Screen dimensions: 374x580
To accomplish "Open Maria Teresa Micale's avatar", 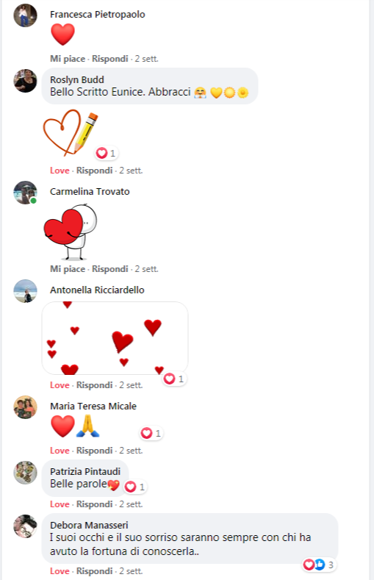I will [25, 407].
